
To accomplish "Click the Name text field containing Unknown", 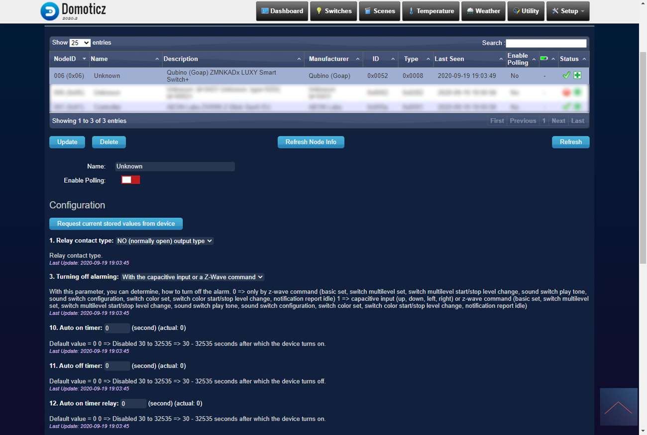I will [175, 167].
